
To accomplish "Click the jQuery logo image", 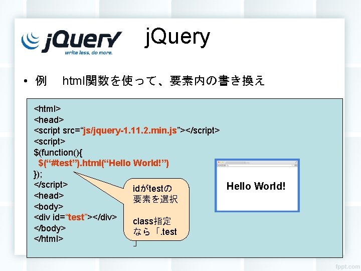I will 71,43.
